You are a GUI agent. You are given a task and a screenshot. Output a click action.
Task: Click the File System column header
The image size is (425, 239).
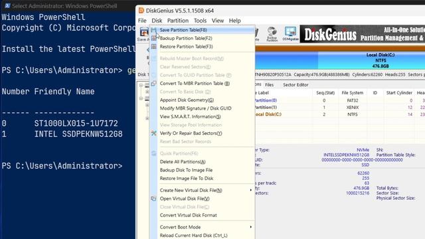click(x=353, y=93)
